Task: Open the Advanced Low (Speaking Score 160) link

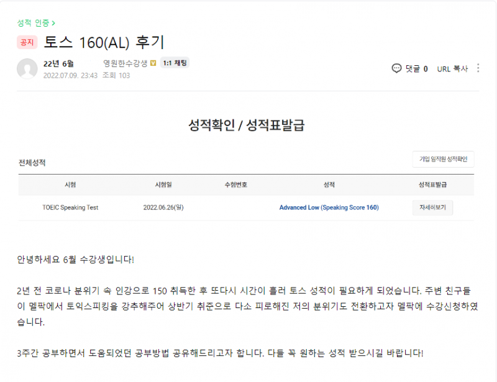Action: [329, 207]
